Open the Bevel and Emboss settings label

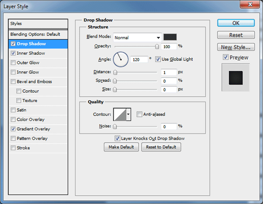click(34, 81)
